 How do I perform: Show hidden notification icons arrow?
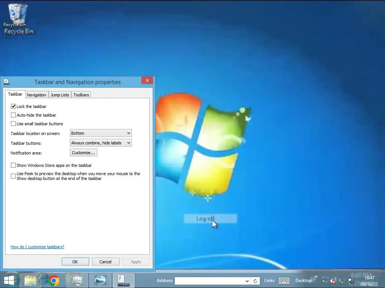pos(324,281)
